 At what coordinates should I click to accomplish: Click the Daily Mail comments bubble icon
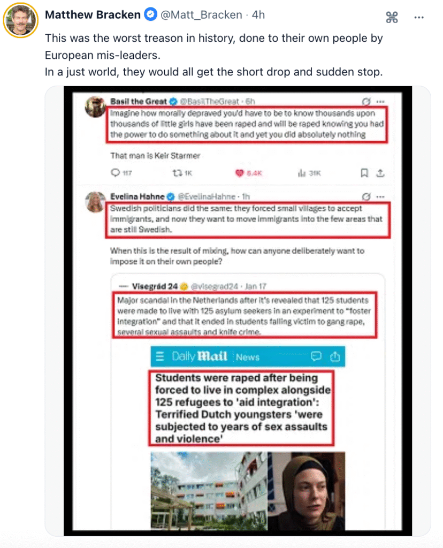tap(316, 356)
